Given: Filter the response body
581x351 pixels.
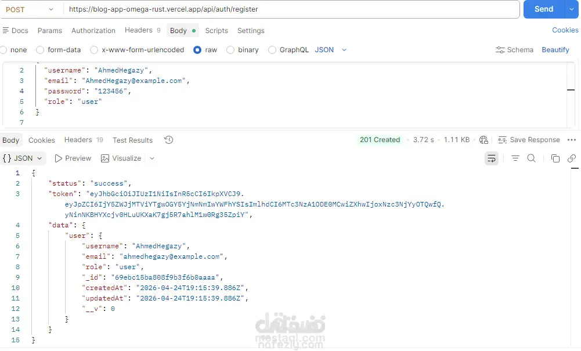Looking at the screenshot, I should coord(515,158).
